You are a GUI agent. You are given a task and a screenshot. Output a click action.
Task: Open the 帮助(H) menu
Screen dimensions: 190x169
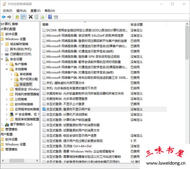[50, 11]
